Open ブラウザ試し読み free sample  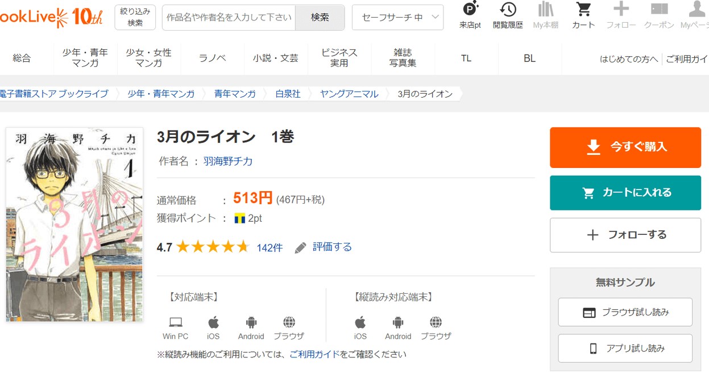point(625,312)
